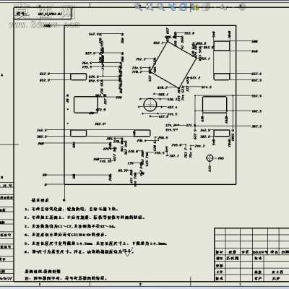Select the rounded rectangle cutout at left

point(86,105)
